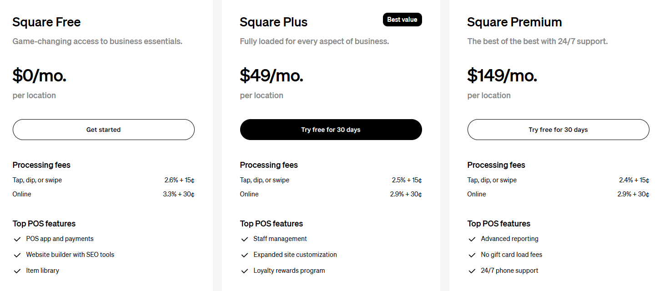
Task: Click checkmark next to No gift card load fees
Action: click(472, 255)
